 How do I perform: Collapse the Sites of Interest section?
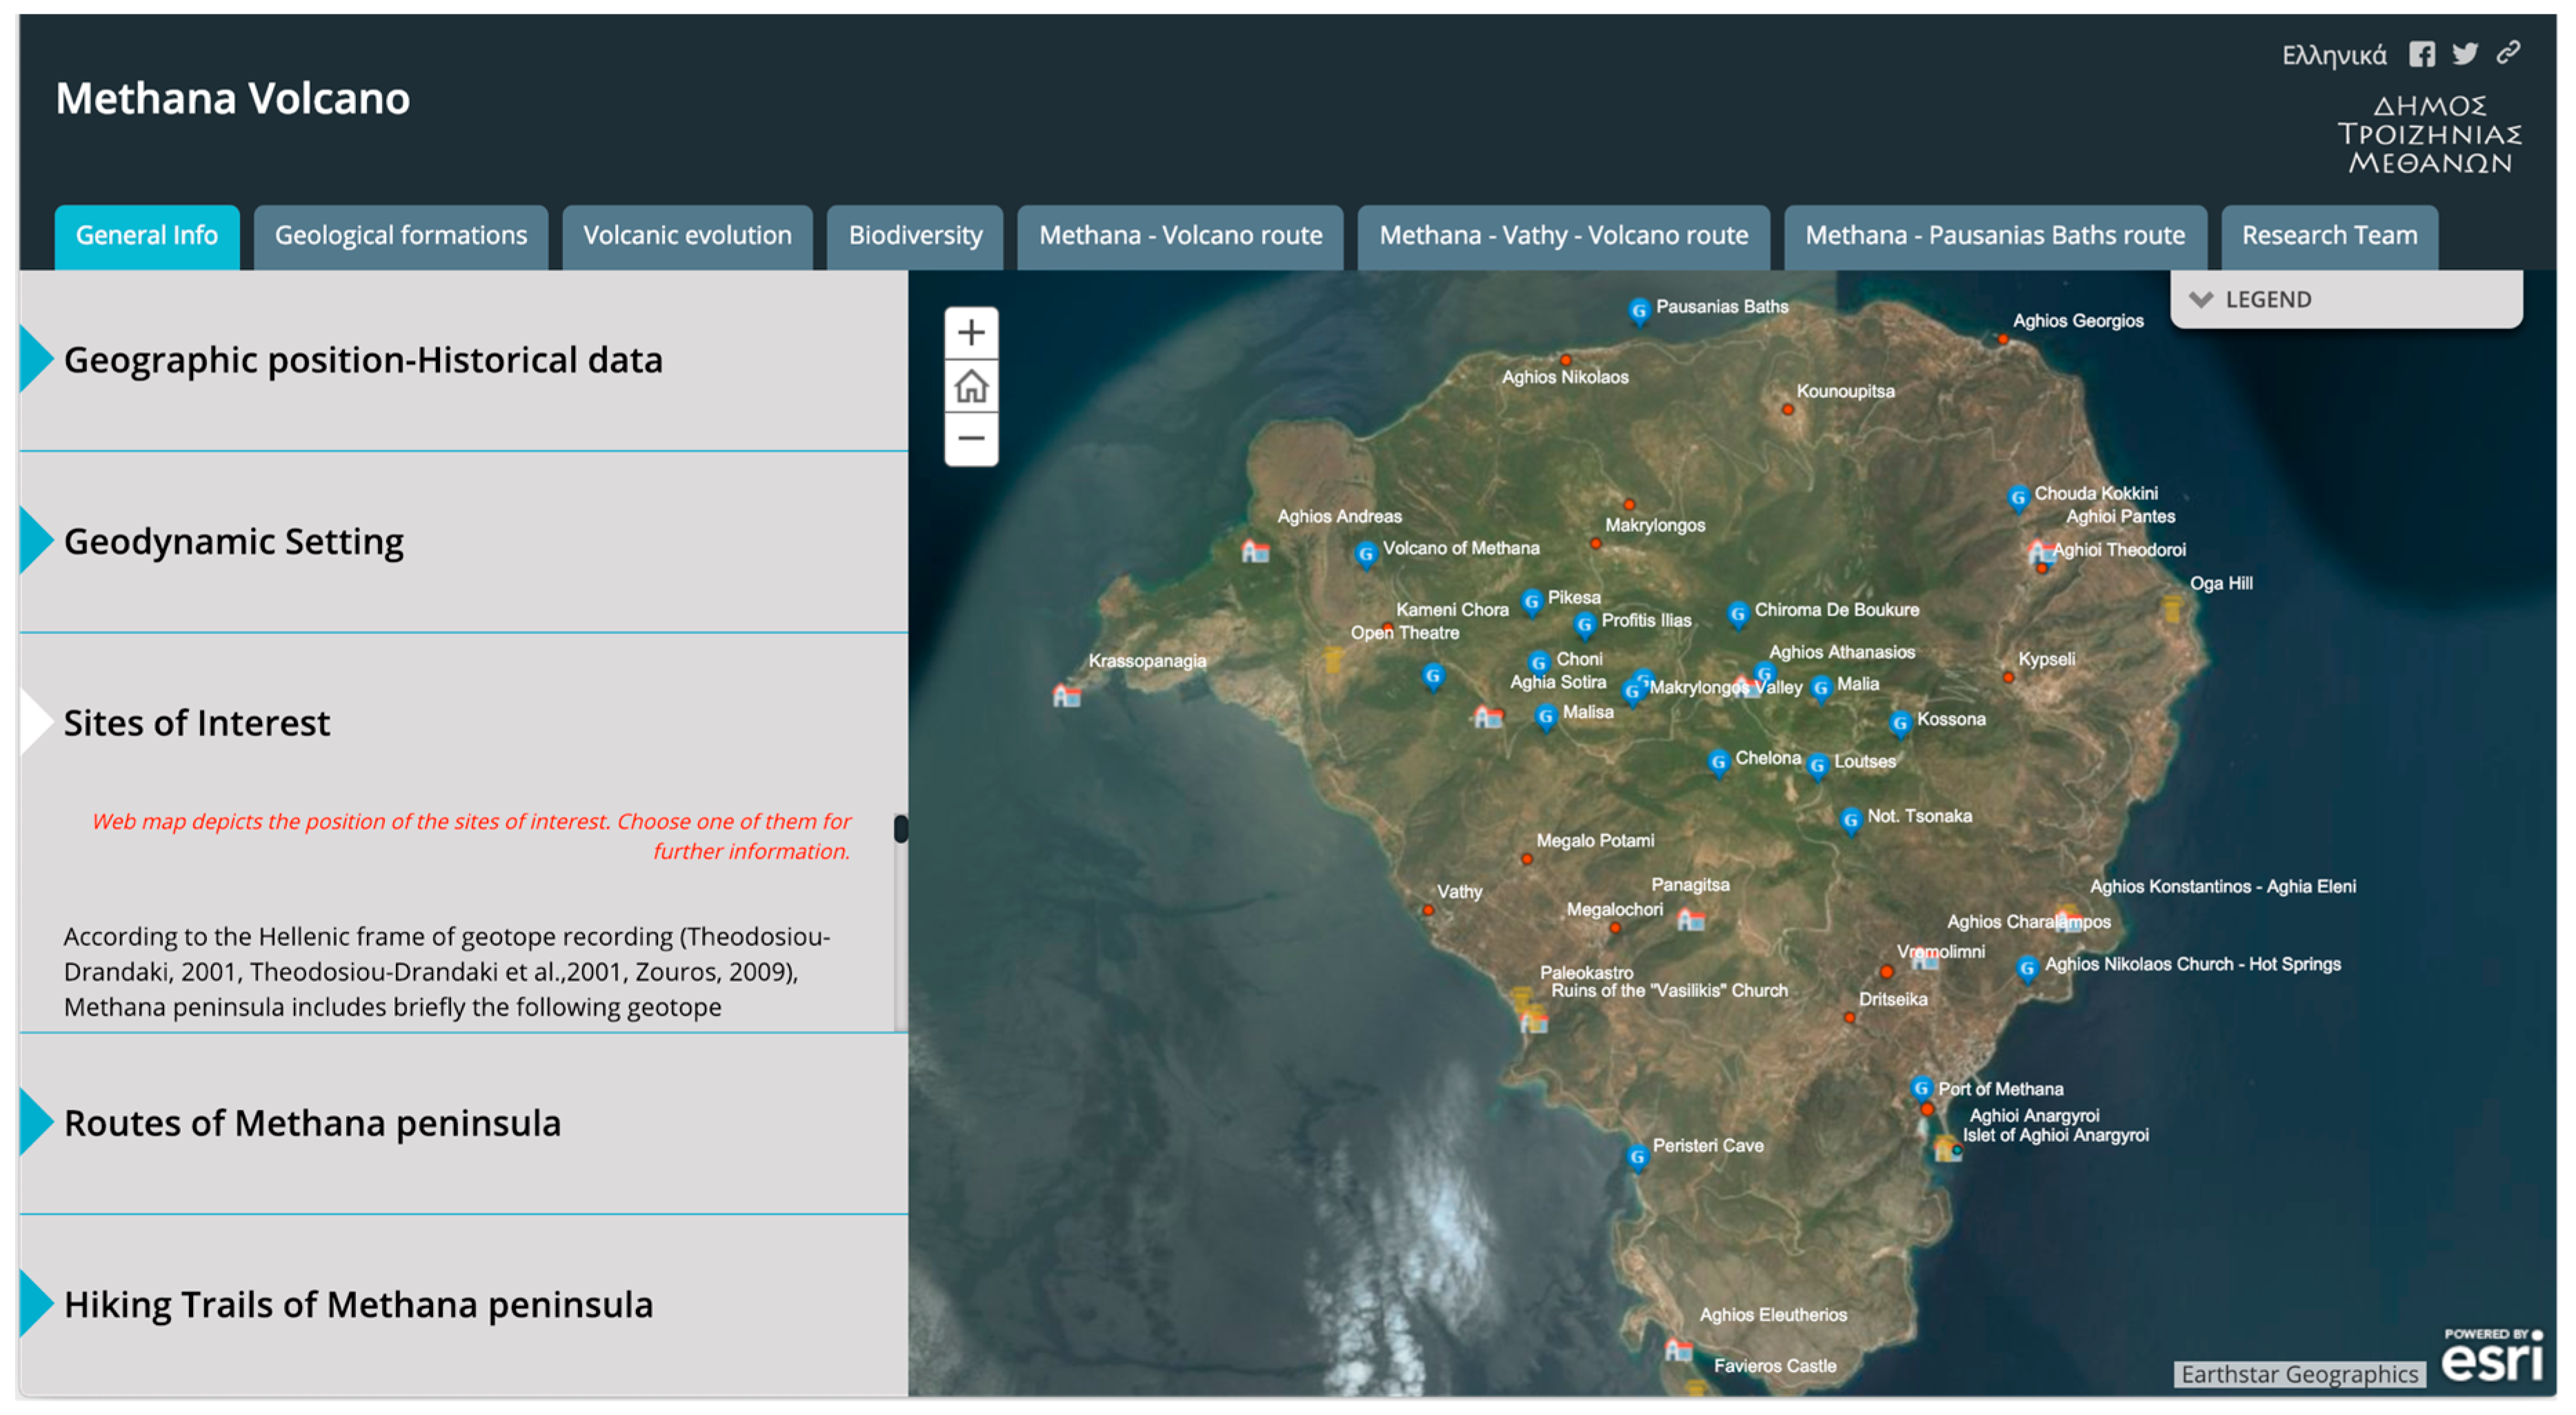click(196, 722)
